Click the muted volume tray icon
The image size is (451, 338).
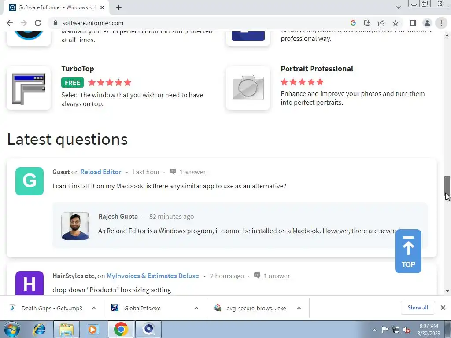[x=407, y=330]
